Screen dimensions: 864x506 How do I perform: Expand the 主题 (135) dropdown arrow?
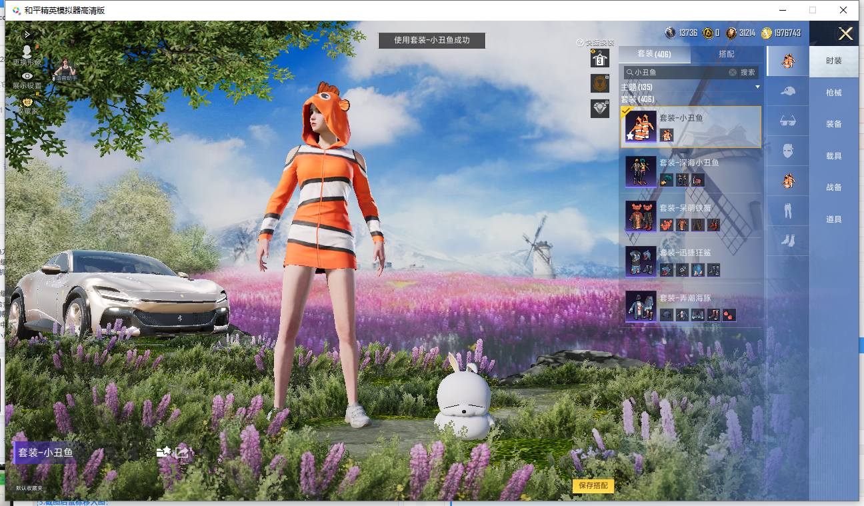click(757, 87)
